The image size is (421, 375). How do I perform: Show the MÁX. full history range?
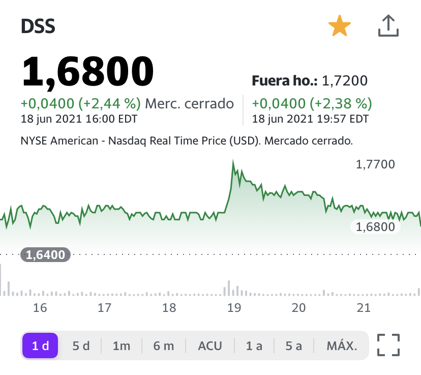click(x=342, y=345)
